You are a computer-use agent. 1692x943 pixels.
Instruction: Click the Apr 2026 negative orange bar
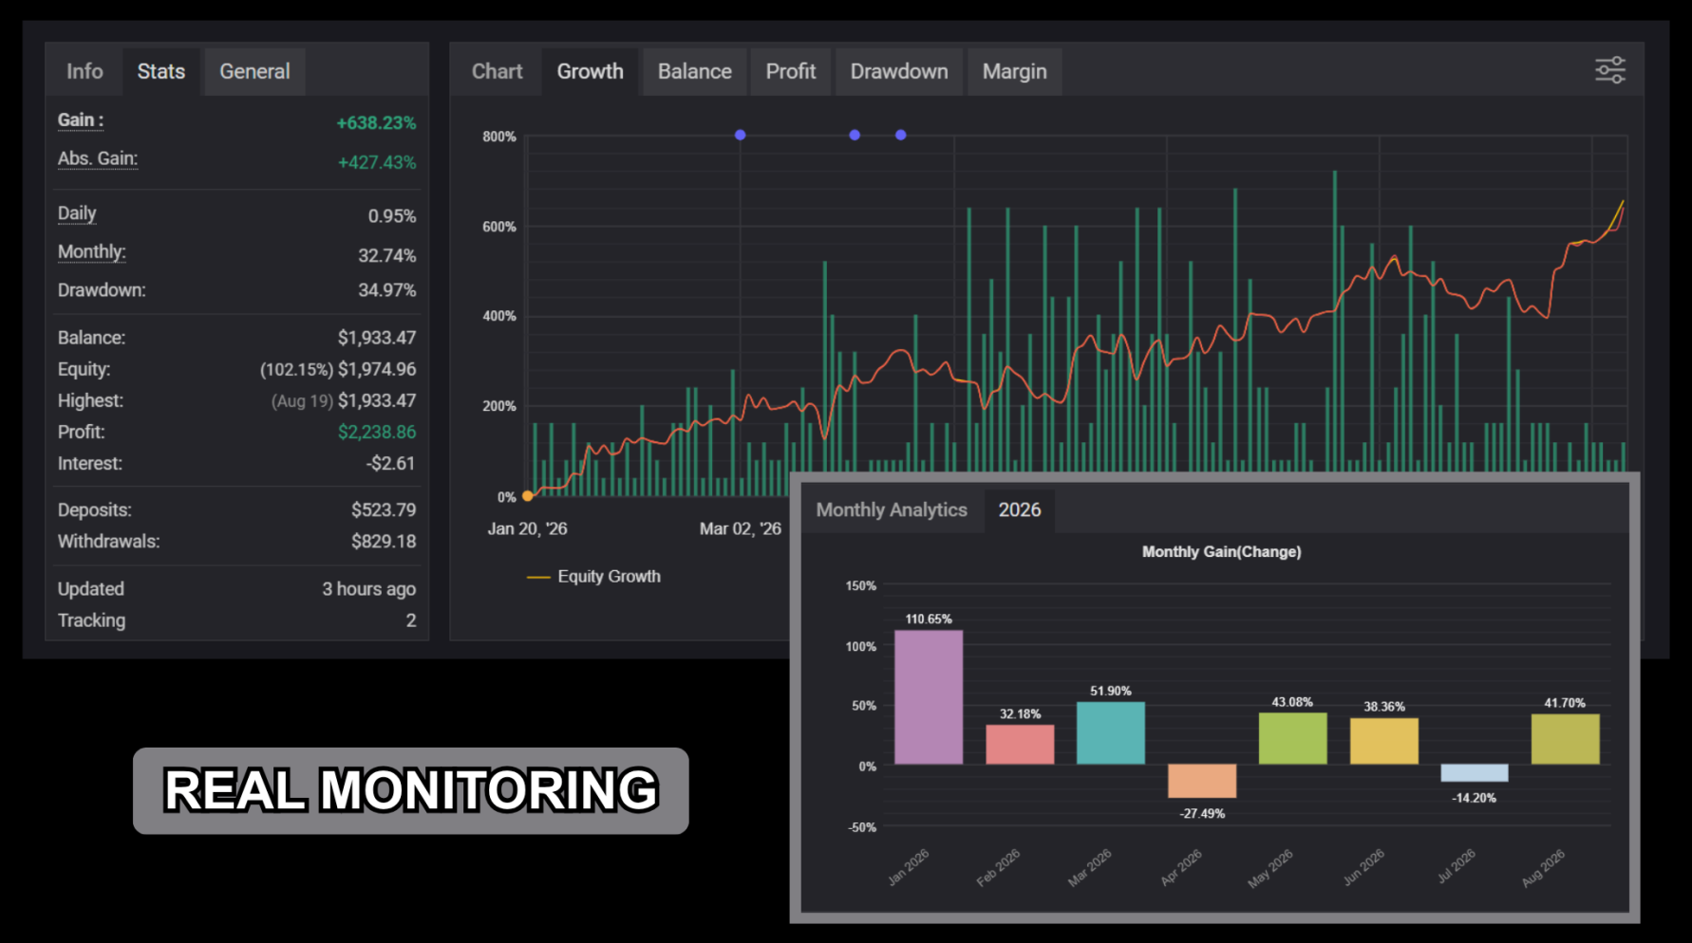(x=1202, y=781)
